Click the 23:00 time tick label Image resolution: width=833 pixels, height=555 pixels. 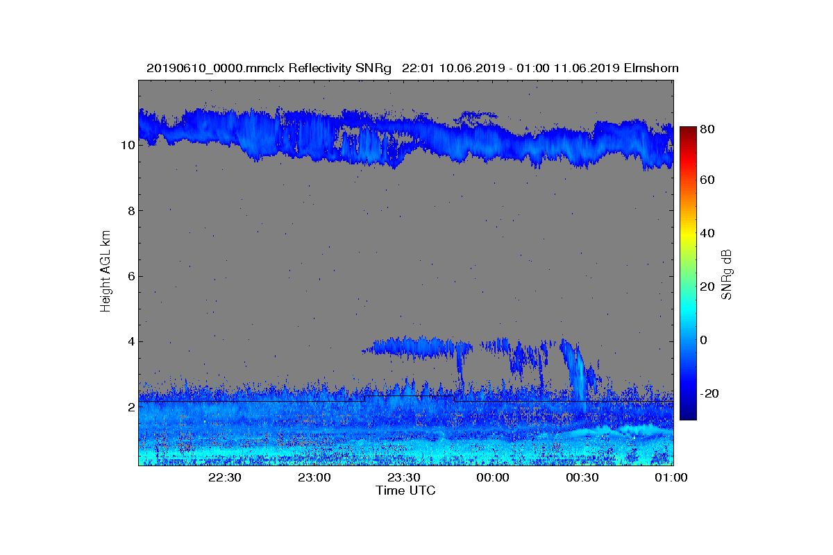click(314, 477)
